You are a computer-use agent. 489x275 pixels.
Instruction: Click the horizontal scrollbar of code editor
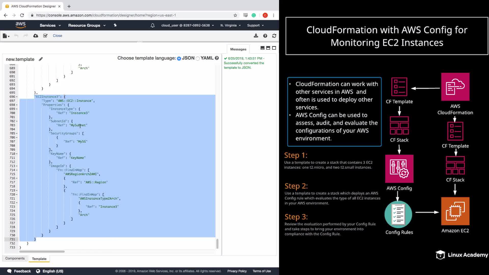point(42,251)
